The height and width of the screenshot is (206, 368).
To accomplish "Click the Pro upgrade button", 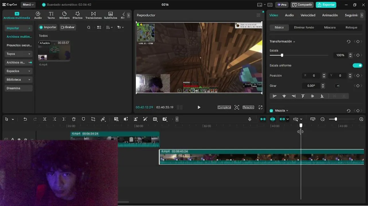I will point(282,5).
